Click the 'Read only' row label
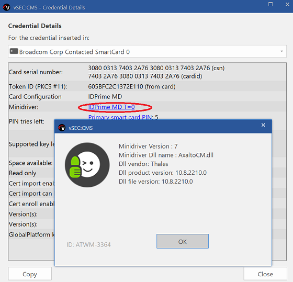Image resolution: width=293 pixels, height=282 pixels. pos(22,173)
